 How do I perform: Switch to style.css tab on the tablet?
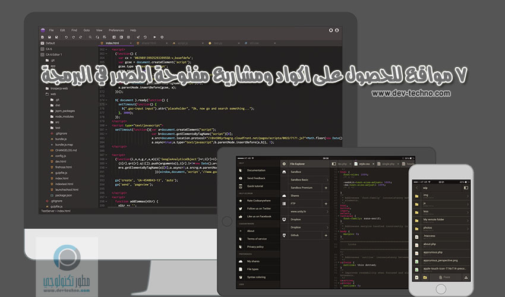tap(364, 164)
